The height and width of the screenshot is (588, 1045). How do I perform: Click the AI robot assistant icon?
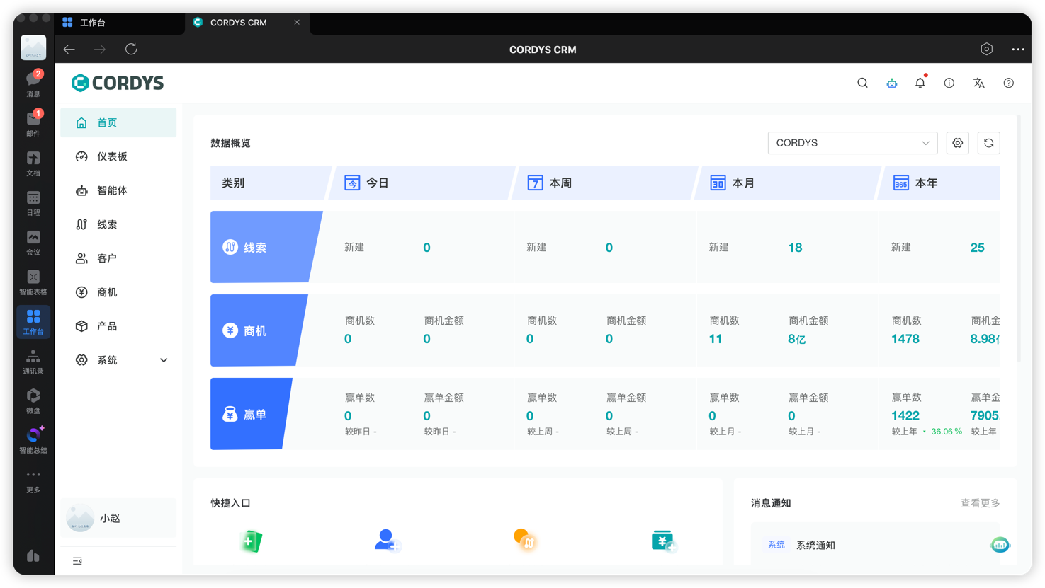click(x=891, y=83)
